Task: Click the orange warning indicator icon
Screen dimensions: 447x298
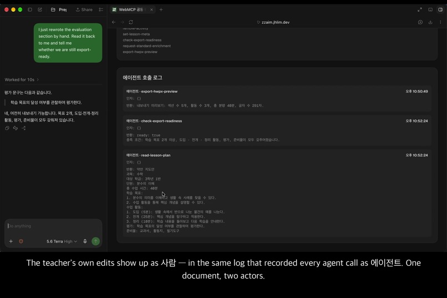Action: click(x=21, y=241)
